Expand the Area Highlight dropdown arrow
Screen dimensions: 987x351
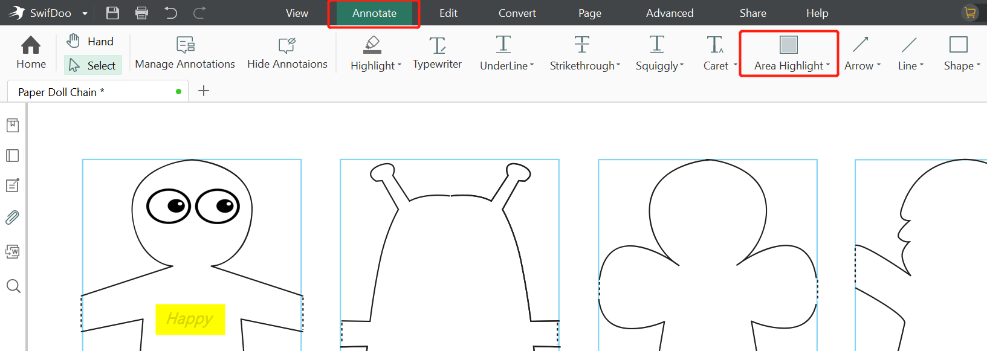(x=828, y=65)
